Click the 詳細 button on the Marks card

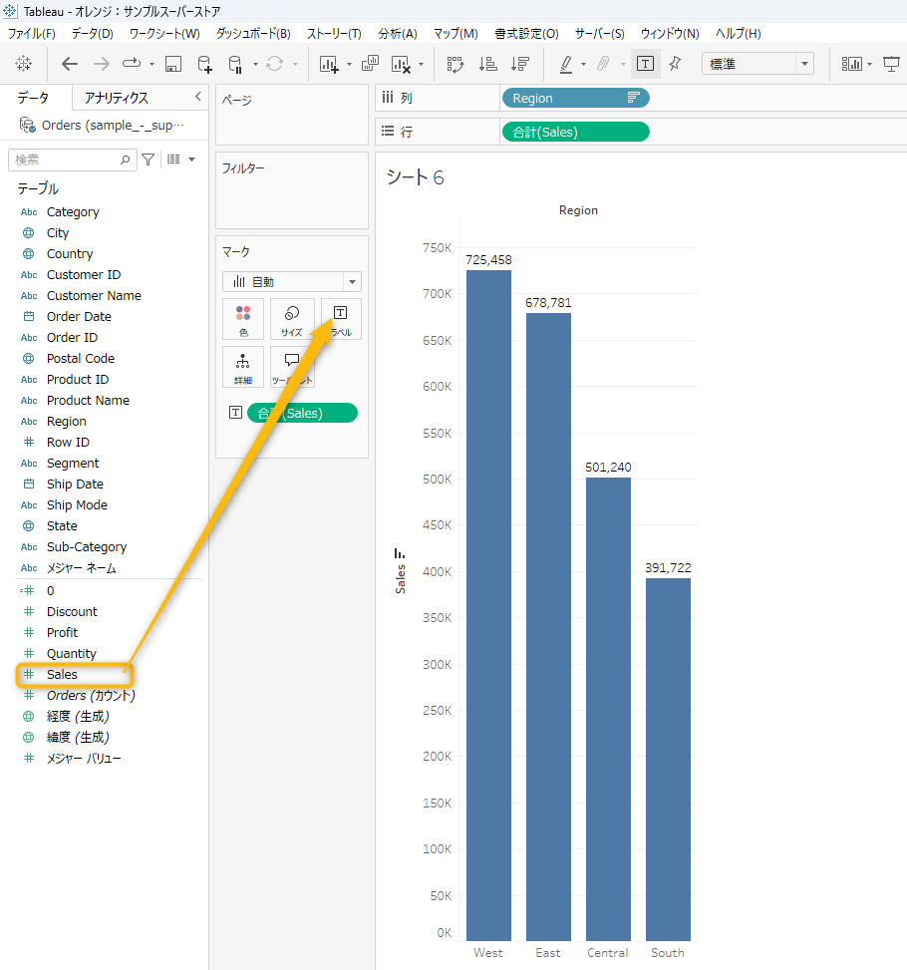[243, 367]
